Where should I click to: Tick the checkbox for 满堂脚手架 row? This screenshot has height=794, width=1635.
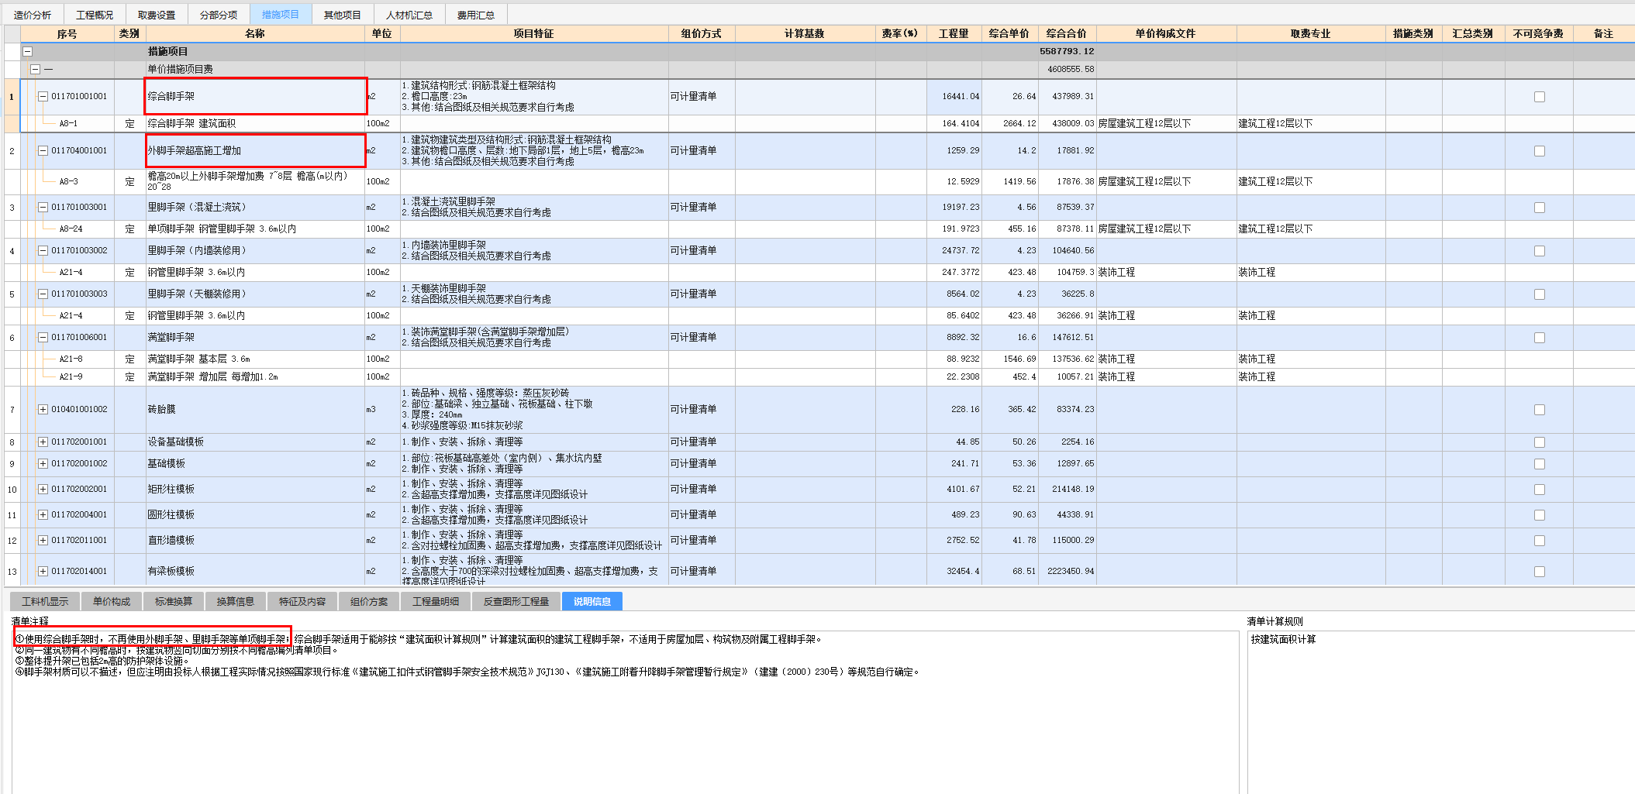[1540, 338]
